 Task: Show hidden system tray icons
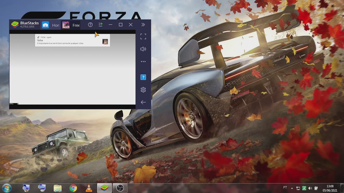click(292, 188)
